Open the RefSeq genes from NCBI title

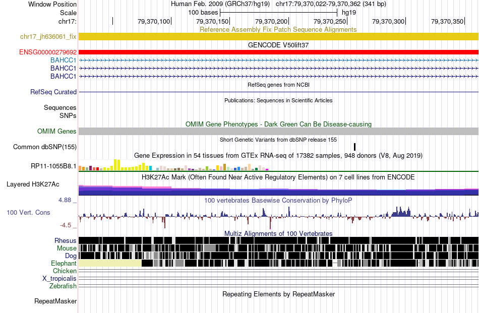[278, 85]
